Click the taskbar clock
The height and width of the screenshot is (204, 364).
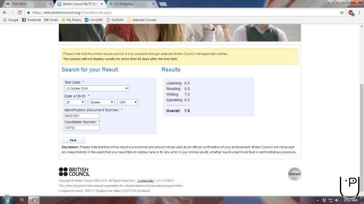pos(350,200)
